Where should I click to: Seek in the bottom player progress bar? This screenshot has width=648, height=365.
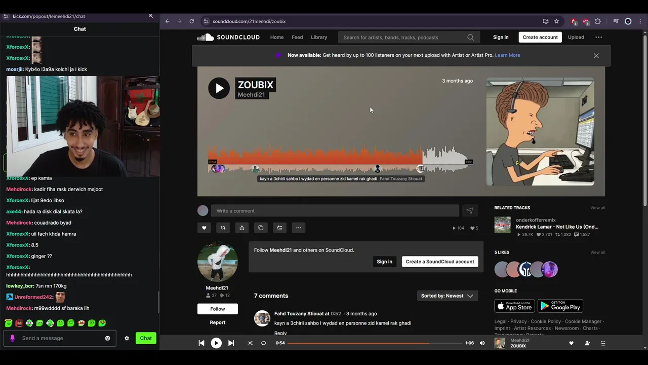point(375,343)
